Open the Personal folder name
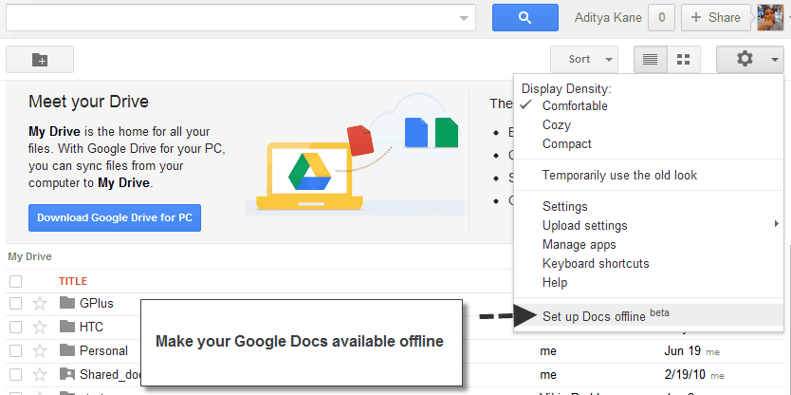Screen dimensions: 791x395 103,350
